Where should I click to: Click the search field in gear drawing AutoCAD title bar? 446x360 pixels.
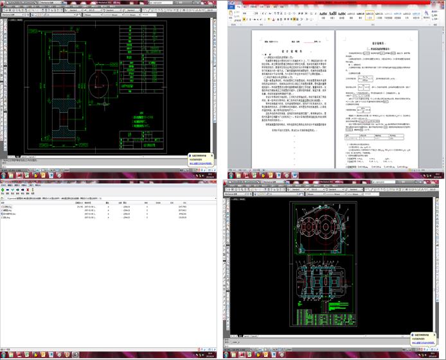(x=161, y=3)
